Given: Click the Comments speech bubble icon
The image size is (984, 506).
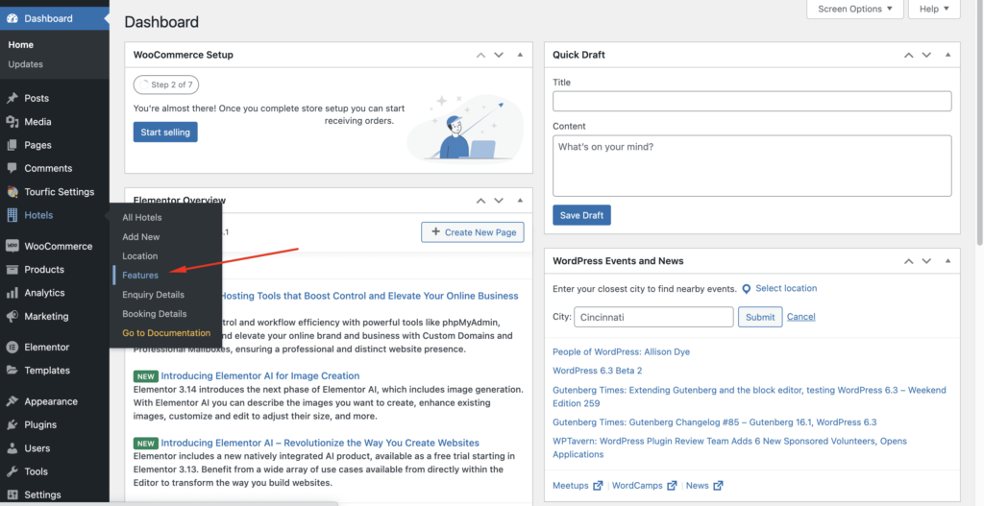Looking at the screenshot, I should 12,168.
